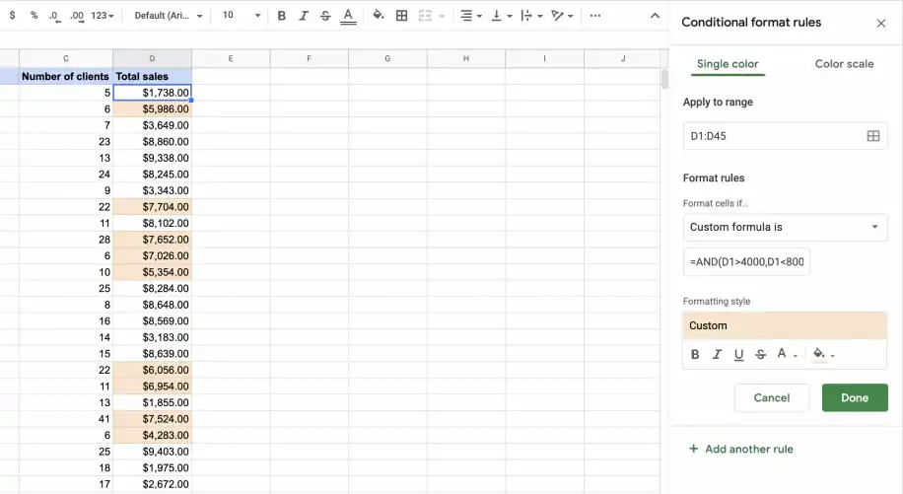Open the three-dot more toolbar options

click(x=595, y=16)
